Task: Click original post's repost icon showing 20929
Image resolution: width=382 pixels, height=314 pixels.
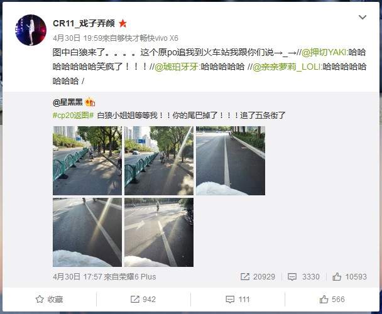Action: [x=245, y=277]
